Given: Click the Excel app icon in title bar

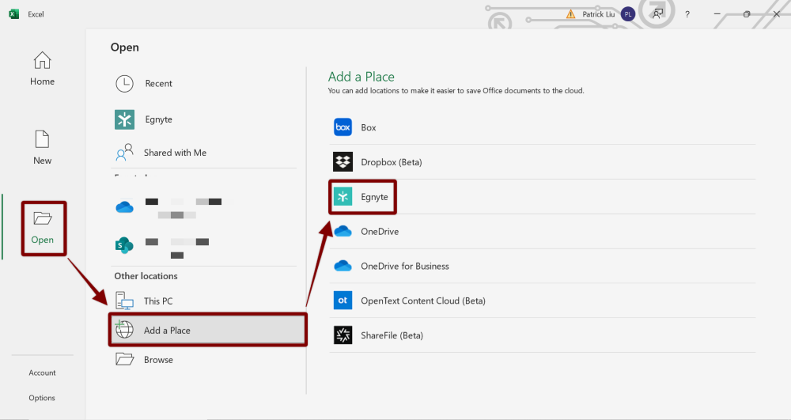Looking at the screenshot, I should point(13,14).
